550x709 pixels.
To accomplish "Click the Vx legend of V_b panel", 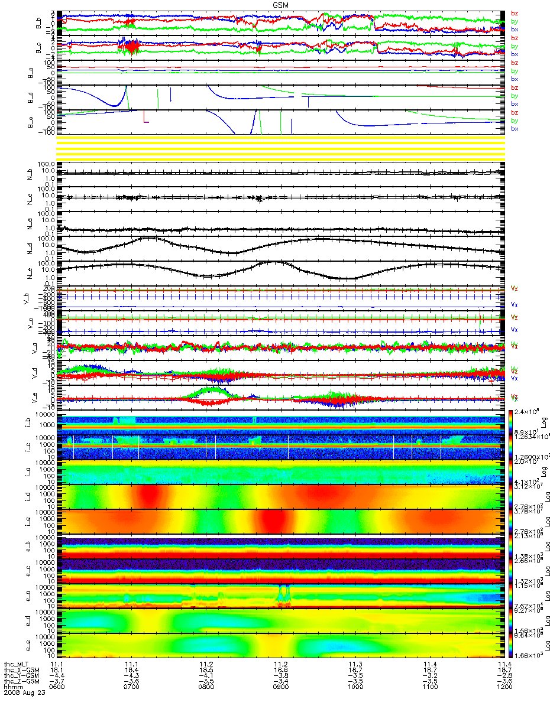I will pyautogui.click(x=514, y=305).
